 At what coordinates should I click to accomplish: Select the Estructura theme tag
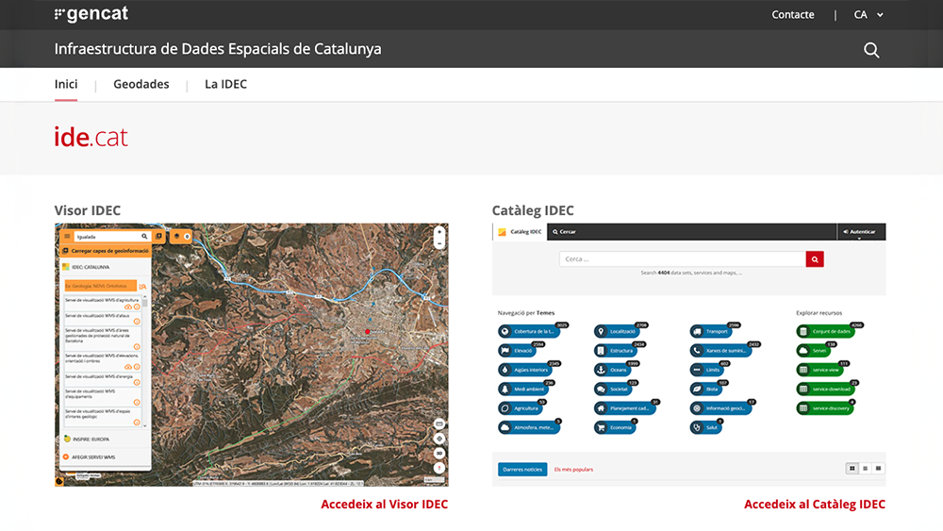coord(615,351)
